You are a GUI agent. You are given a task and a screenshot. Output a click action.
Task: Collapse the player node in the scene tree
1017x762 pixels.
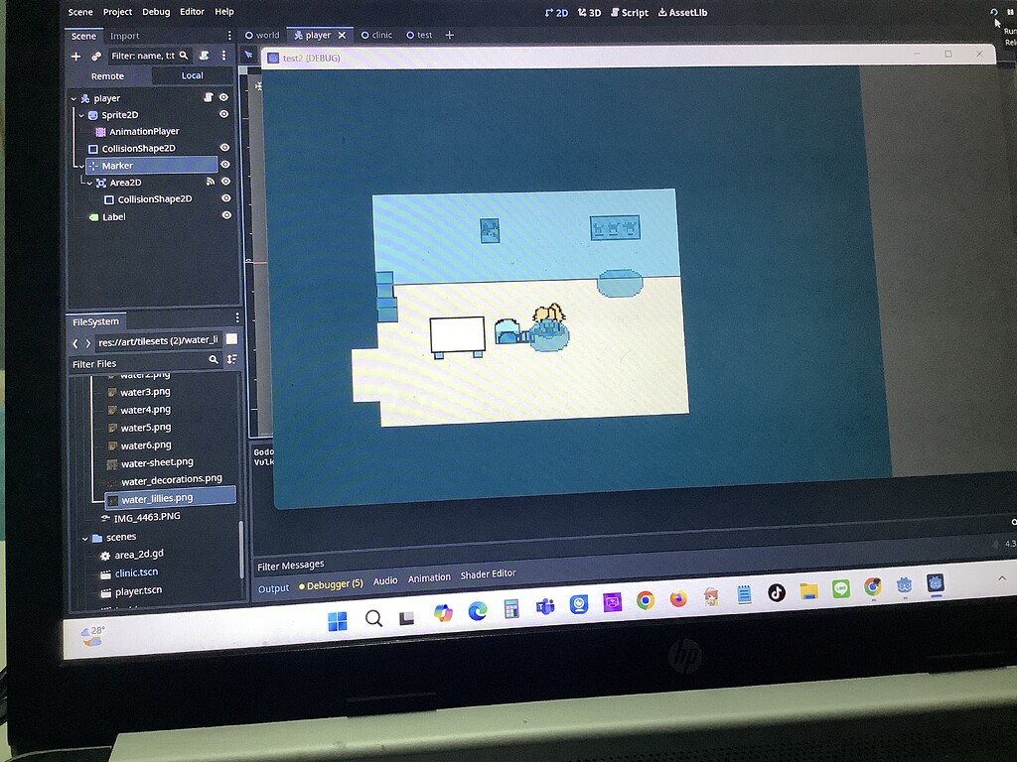pos(73,97)
